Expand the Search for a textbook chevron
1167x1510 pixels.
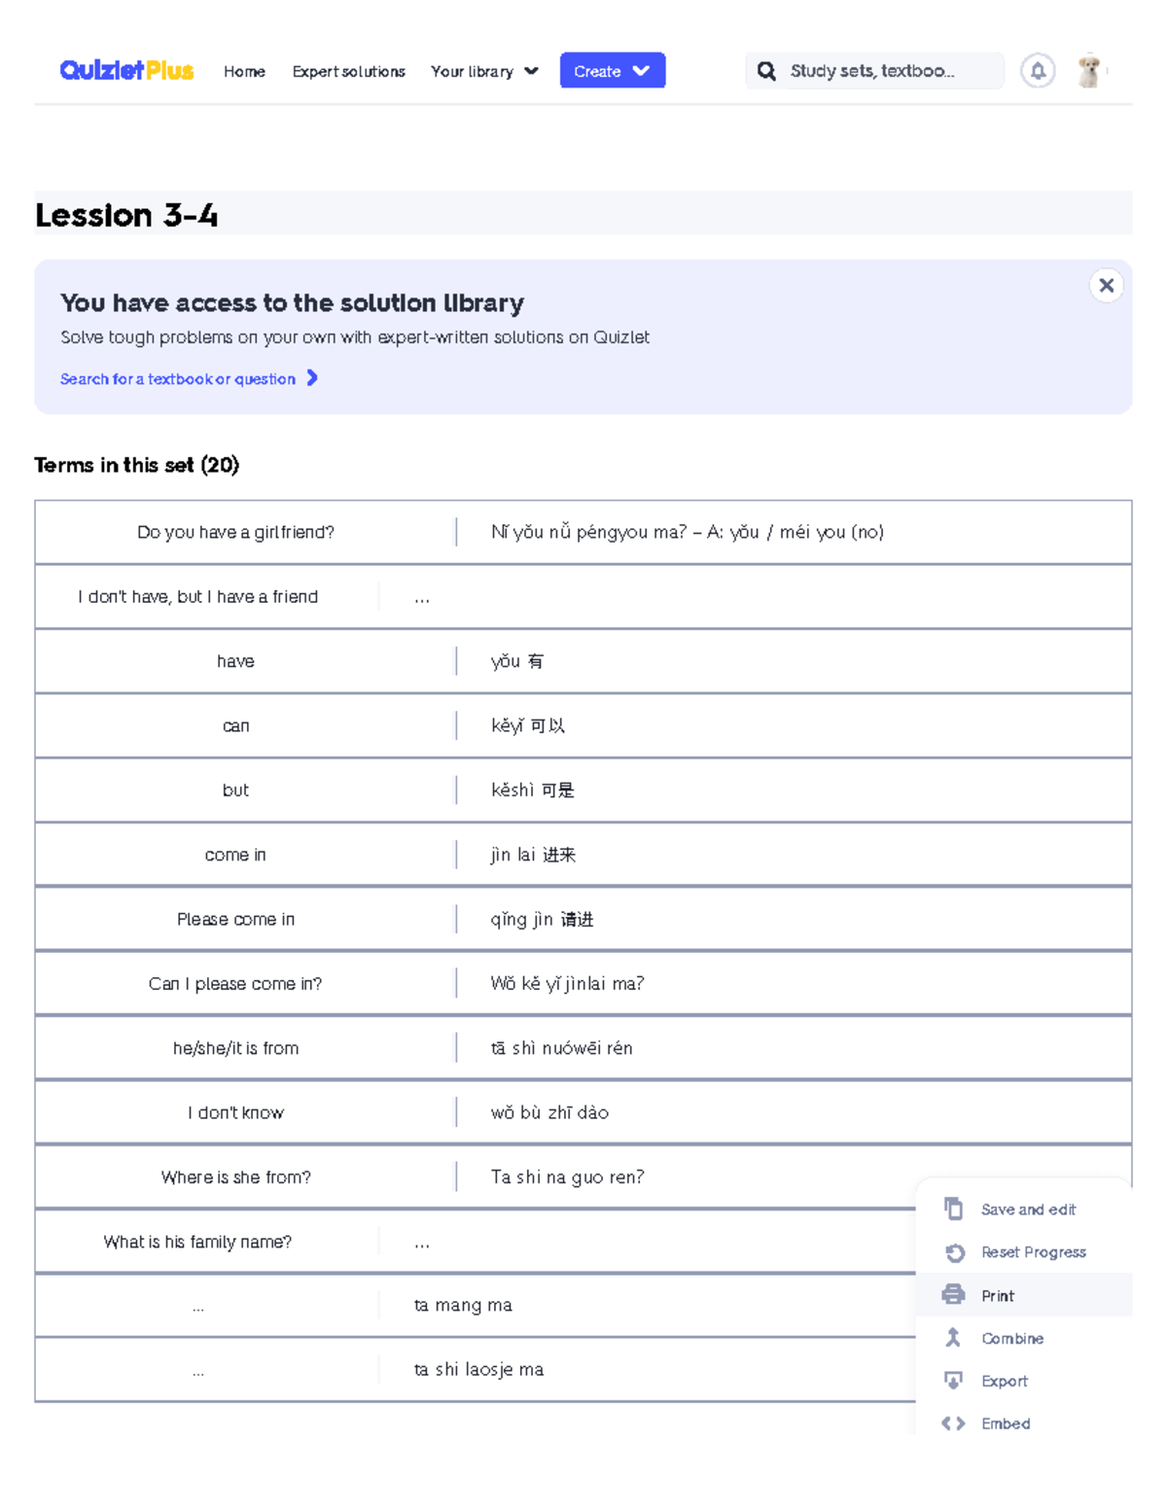click(x=313, y=378)
